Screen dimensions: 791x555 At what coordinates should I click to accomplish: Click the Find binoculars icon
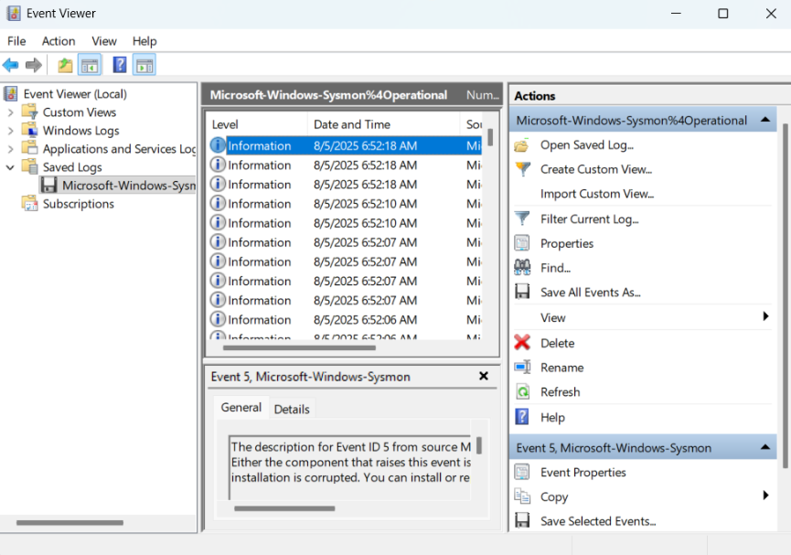point(522,268)
